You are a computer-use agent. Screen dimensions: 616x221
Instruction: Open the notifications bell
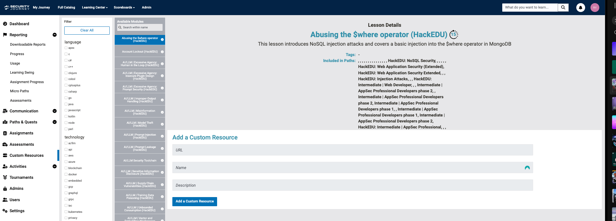point(580,8)
